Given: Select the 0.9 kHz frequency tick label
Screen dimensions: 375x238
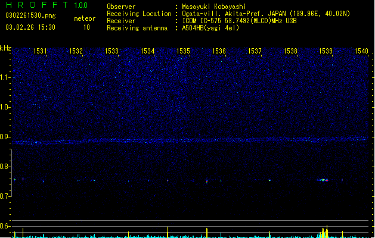Looking at the screenshot, I should (x=5, y=137).
